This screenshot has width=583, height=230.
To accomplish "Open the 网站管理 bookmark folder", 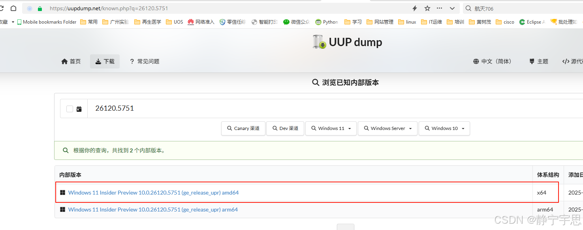I will (x=380, y=22).
